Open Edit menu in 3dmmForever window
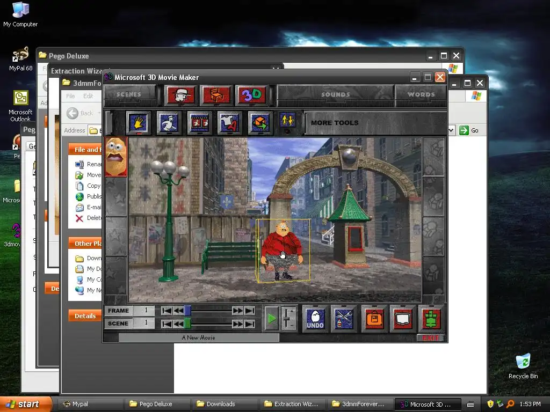The width and height of the screenshot is (550, 412). point(88,96)
